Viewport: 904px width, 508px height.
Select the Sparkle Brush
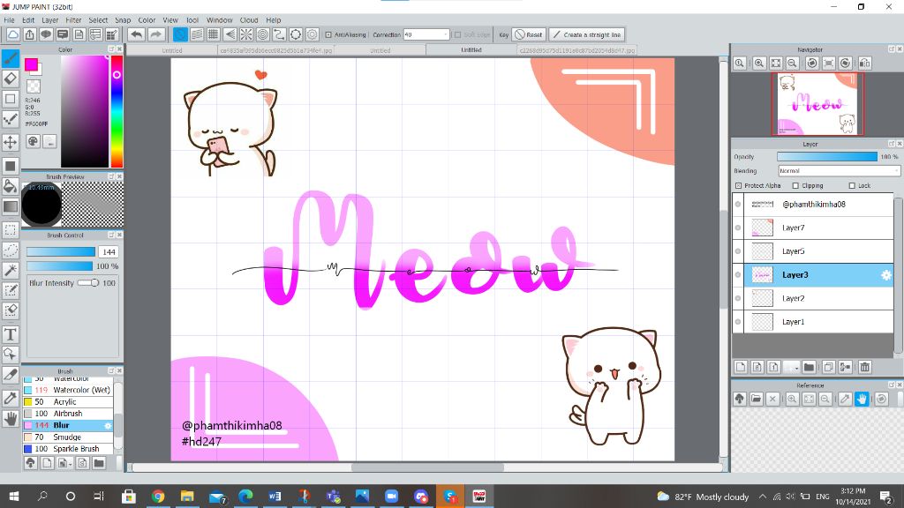coord(68,449)
